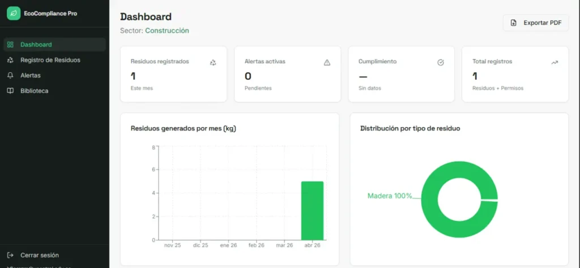Image resolution: width=580 pixels, height=268 pixels.
Task: Click the Cerrar sesión link
Action: coord(40,255)
